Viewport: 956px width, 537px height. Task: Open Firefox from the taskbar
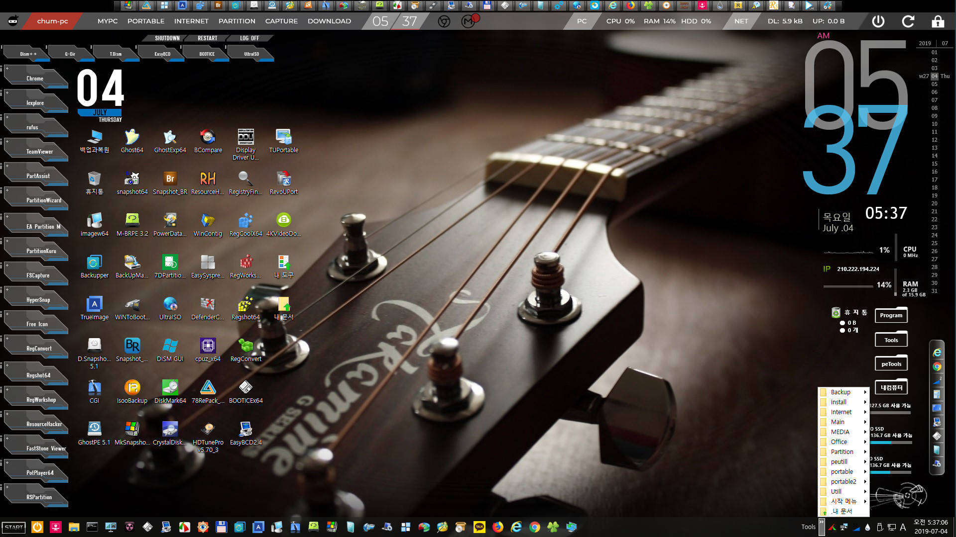click(x=498, y=527)
